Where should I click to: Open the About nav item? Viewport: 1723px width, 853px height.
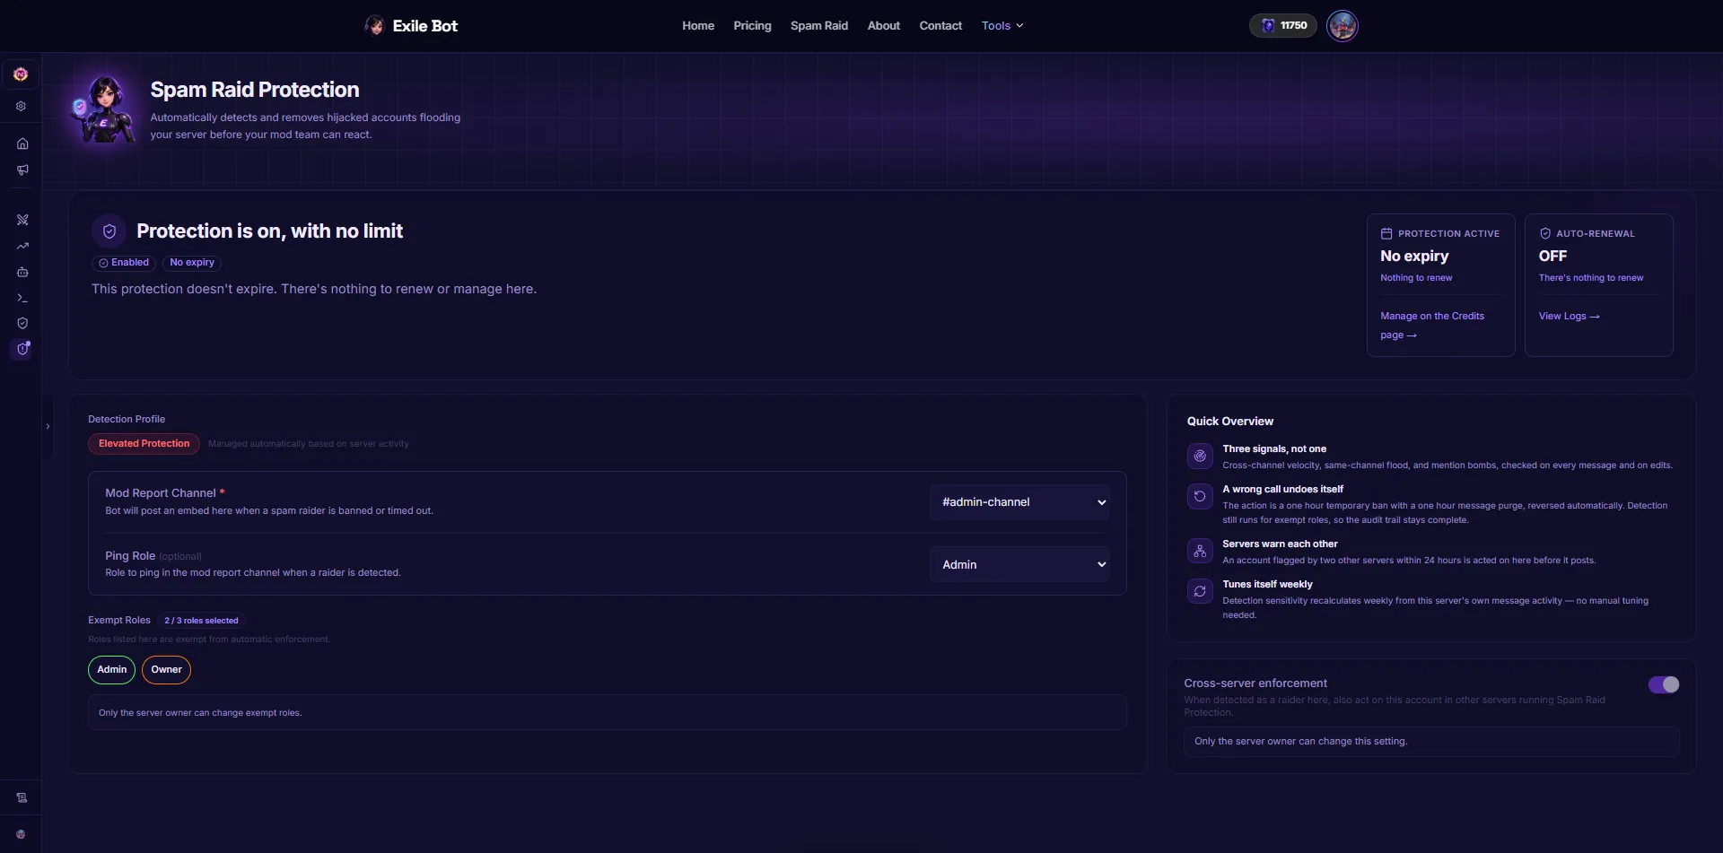[884, 26]
